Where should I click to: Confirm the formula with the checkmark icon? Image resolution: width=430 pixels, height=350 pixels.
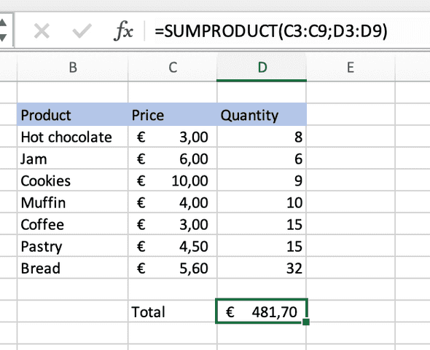(82, 31)
